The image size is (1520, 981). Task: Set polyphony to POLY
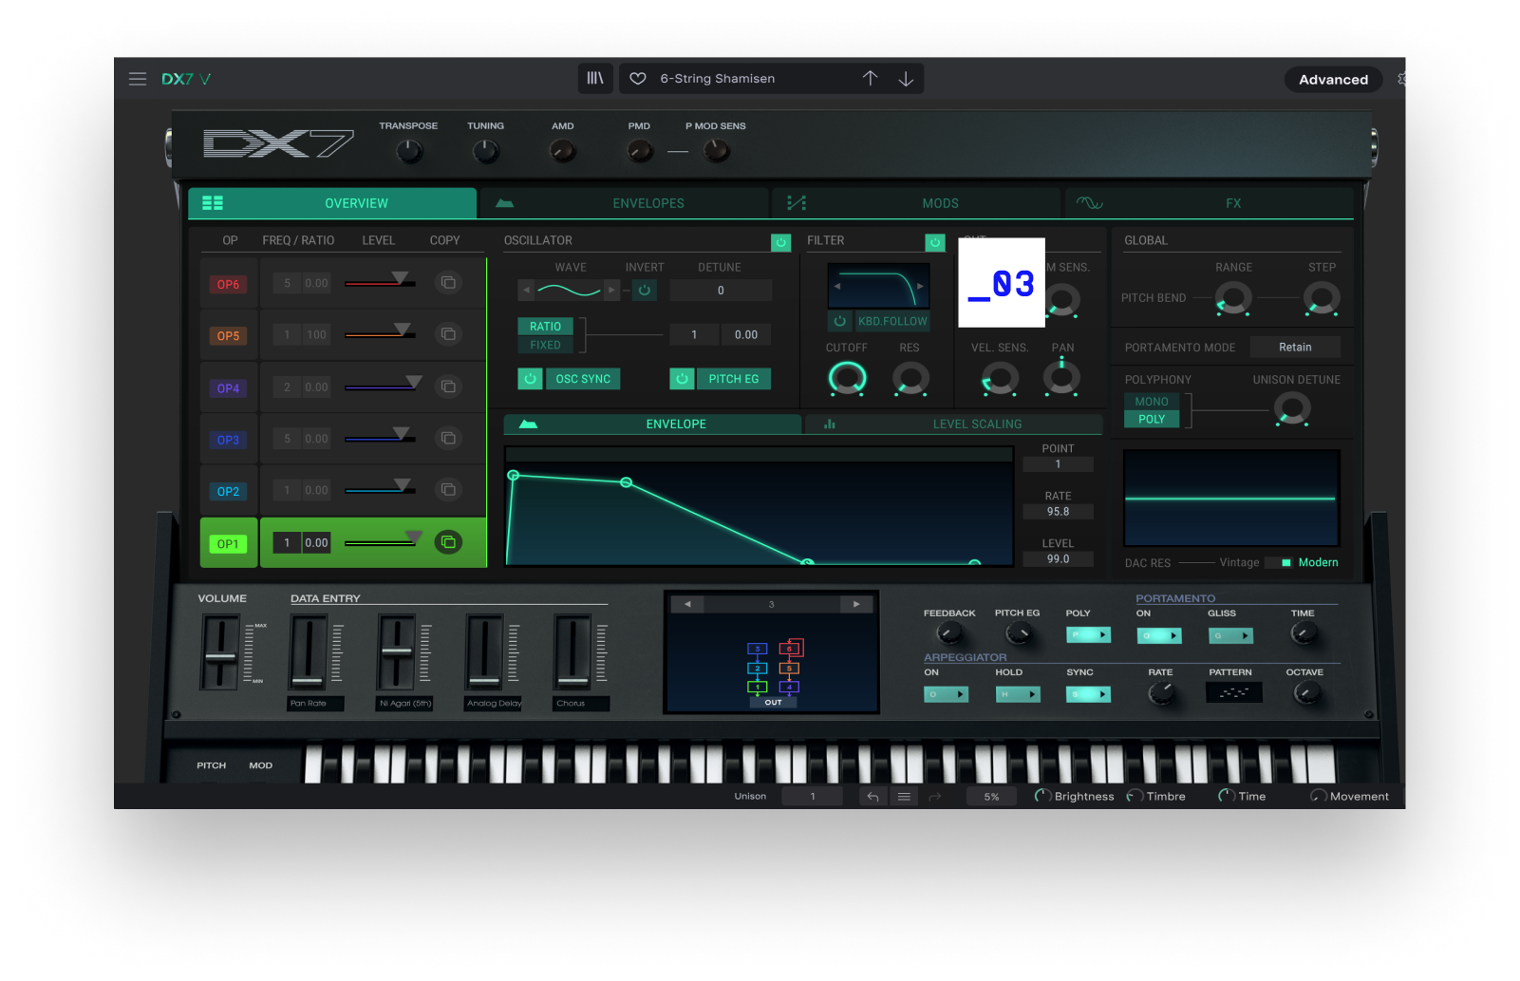pyautogui.click(x=1152, y=419)
